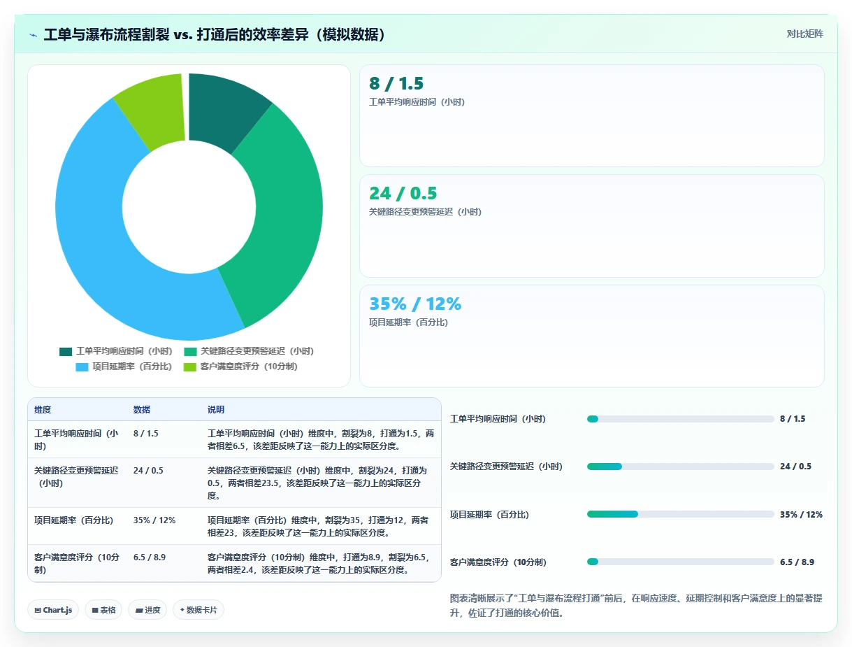
Task: Click the 关键路径变更预警延迟 progress bar
Action: point(681,467)
